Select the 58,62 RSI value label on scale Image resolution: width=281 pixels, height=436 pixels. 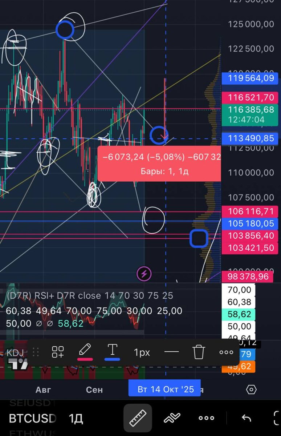[x=239, y=314]
